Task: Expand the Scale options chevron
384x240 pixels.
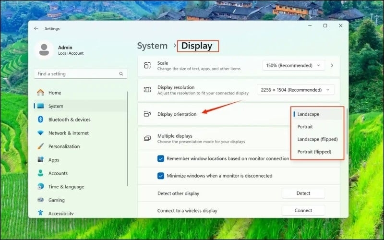Action: [x=332, y=65]
